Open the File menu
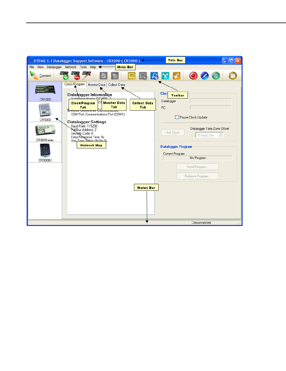Viewport: 286px width, 371px height. [32, 67]
